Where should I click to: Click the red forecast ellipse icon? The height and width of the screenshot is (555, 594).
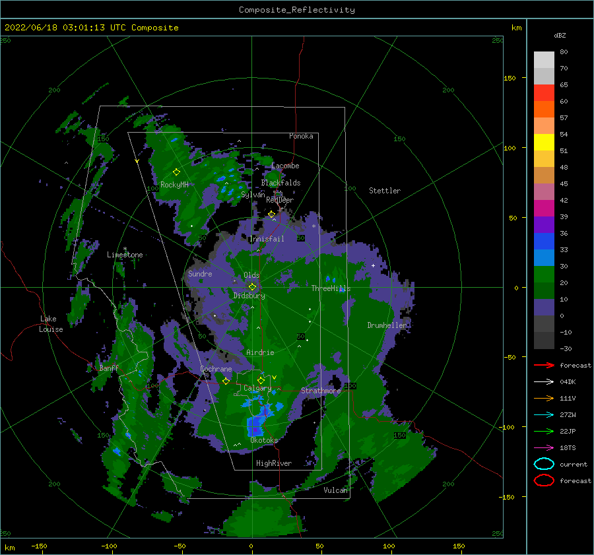[544, 480]
